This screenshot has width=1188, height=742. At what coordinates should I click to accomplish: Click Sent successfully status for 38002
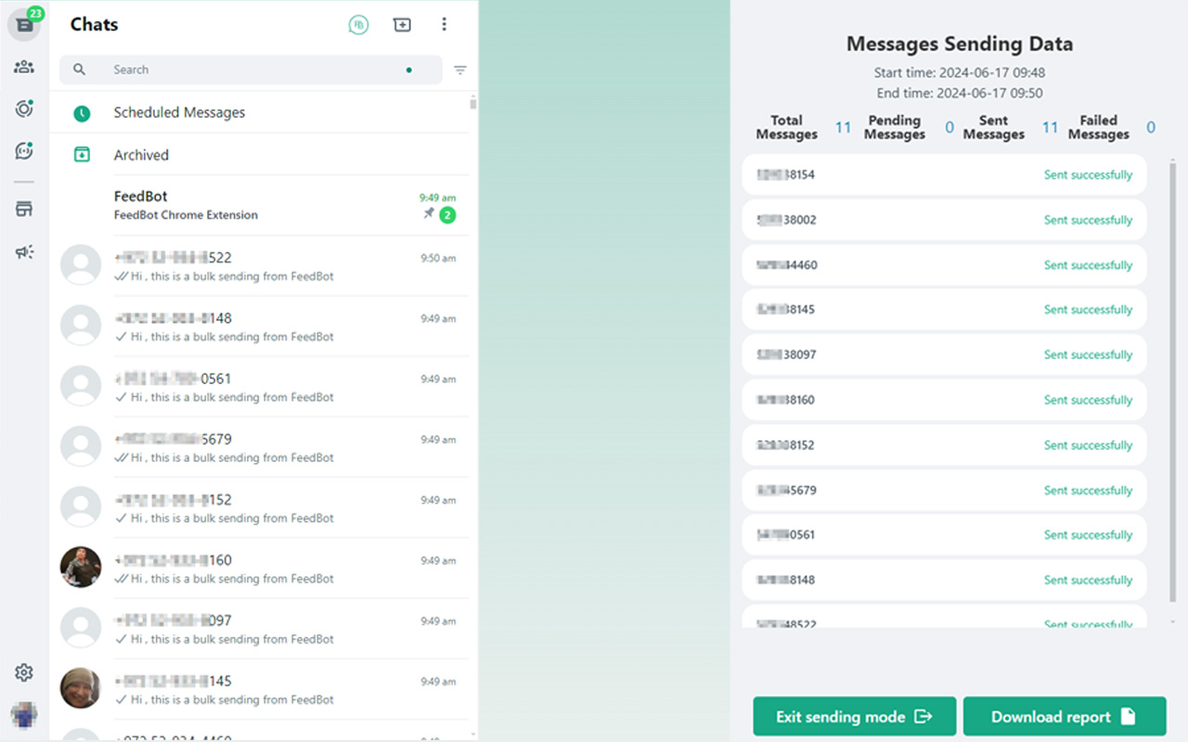[1088, 220]
